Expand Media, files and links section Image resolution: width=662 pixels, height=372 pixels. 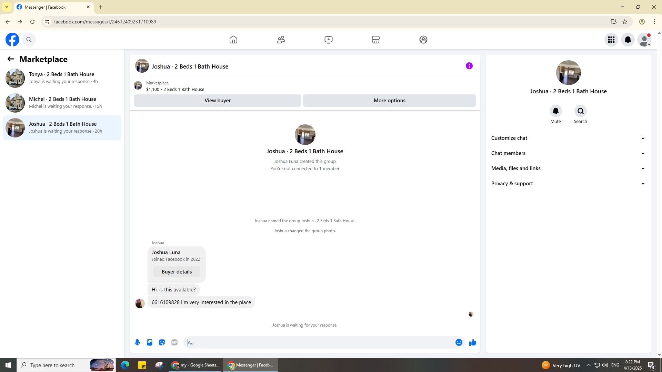568,168
